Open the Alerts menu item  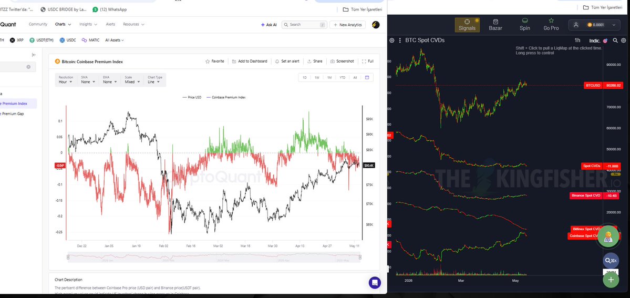110,25
